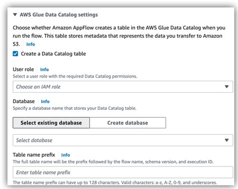Focus the Enter table name prefix field
Screen dimensions: 238x189
pyautogui.click(x=123, y=172)
